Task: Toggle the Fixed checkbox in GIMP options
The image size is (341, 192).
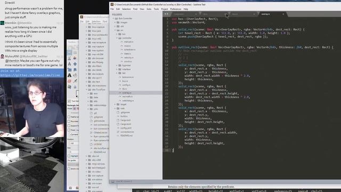Action: (69, 130)
